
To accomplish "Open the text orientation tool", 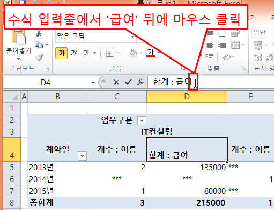I will [226, 57].
